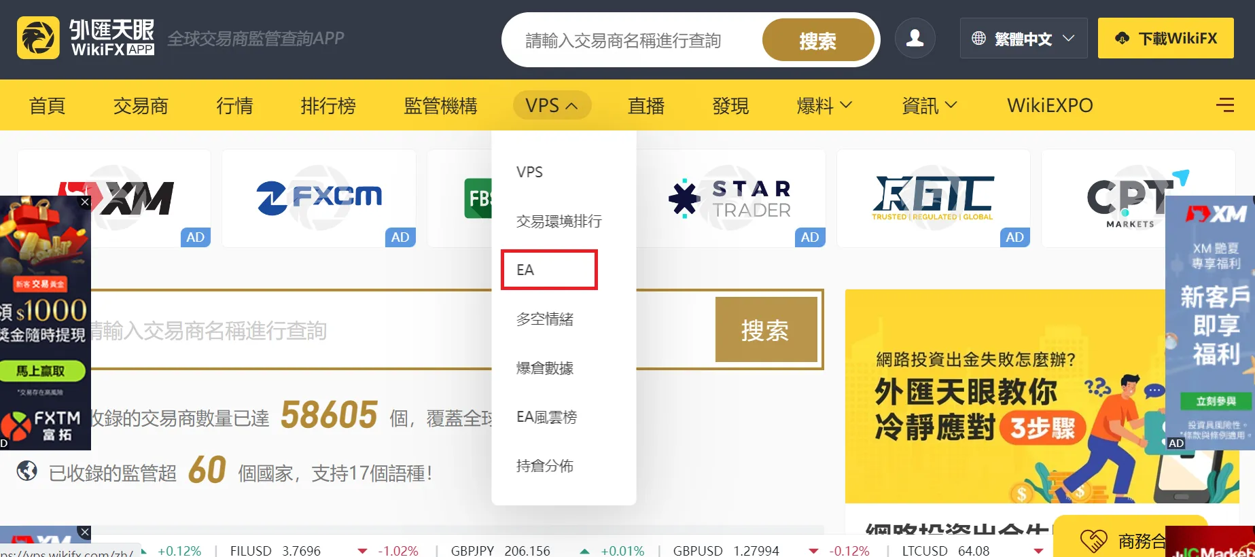This screenshot has height=557, width=1255.
Task: Select EA風雲榜 from the VPS menu
Action: tap(546, 416)
